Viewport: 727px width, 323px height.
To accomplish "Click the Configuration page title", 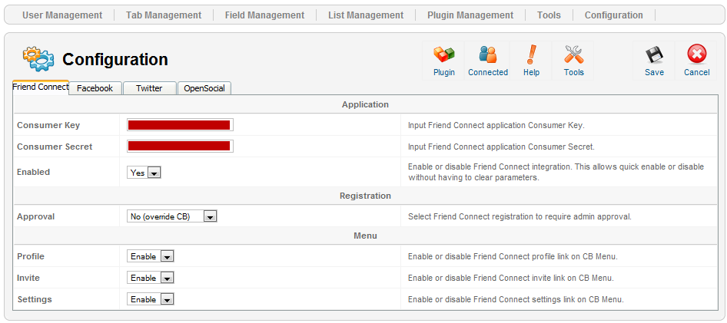I will tap(115, 59).
